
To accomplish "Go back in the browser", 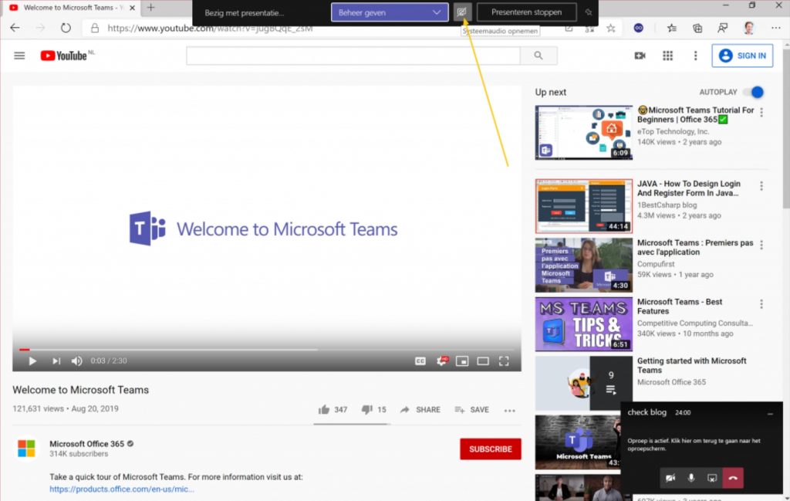I will 15,29.
